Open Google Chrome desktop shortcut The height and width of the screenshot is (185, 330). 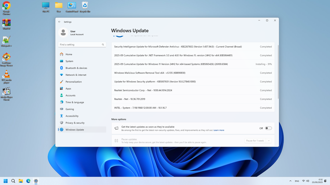click(6, 8)
